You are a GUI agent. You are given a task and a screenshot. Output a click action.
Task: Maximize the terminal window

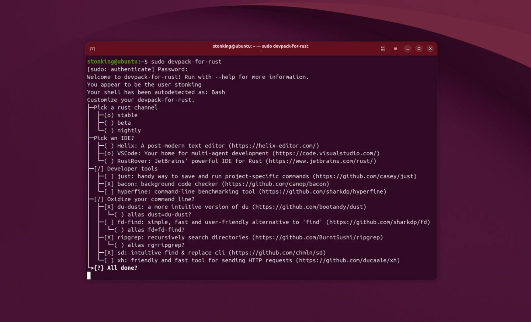pyautogui.click(x=419, y=49)
